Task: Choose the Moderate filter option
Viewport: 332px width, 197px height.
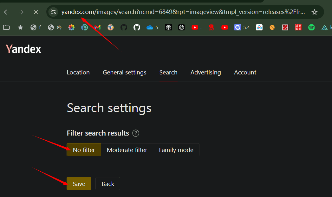Action: click(x=127, y=150)
